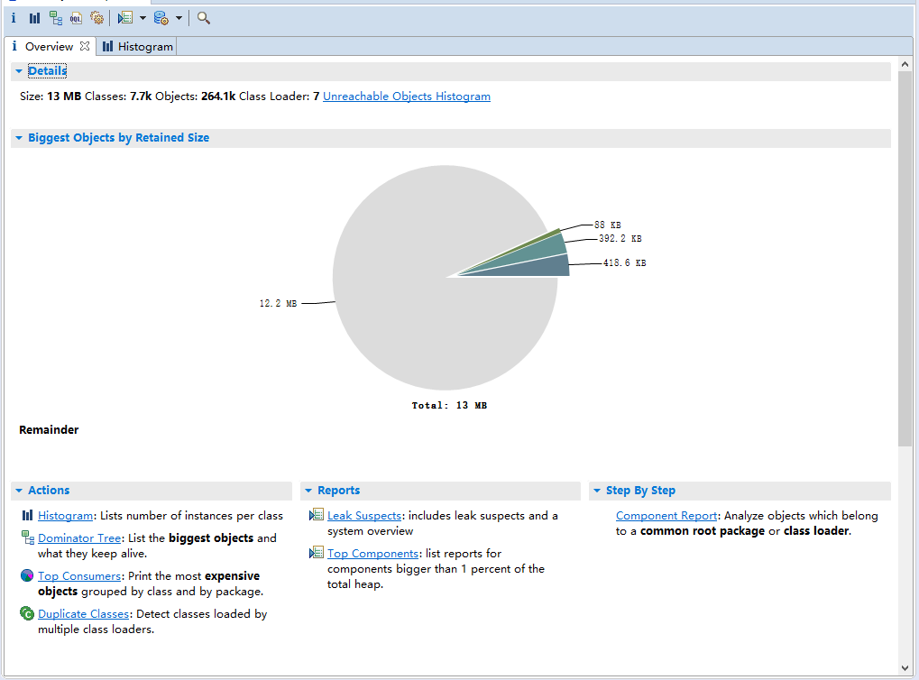
Task: Click the Top Consumers pie icon
Action: 27,575
